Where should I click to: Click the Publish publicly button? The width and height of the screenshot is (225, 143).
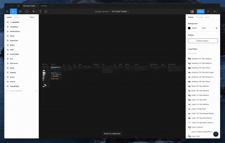click(x=203, y=41)
